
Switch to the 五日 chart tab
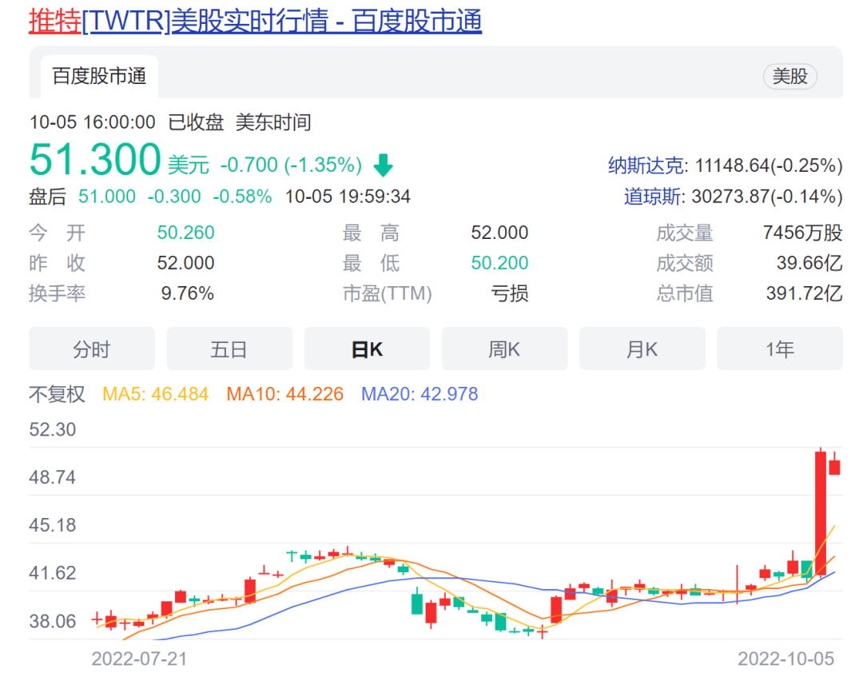[229, 348]
